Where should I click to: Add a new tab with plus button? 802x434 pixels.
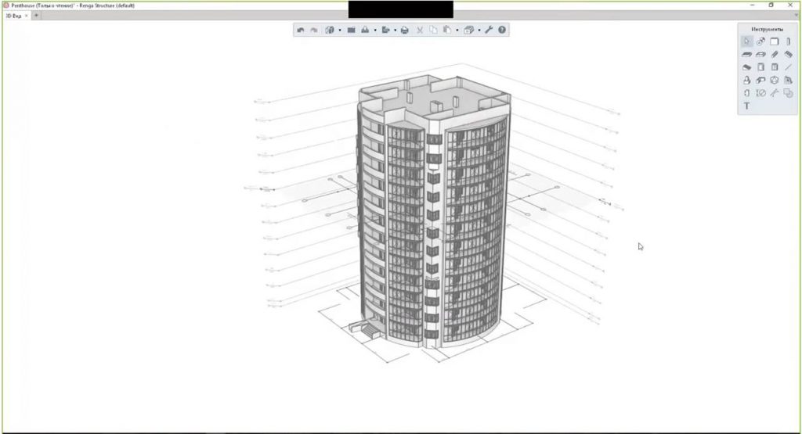36,16
